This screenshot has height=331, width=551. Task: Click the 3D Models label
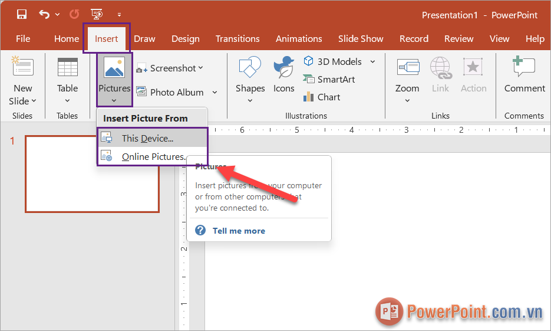[339, 61]
